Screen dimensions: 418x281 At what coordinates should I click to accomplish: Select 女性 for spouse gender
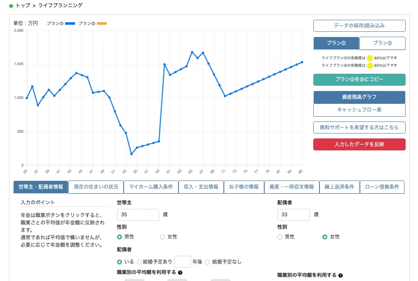(325, 237)
